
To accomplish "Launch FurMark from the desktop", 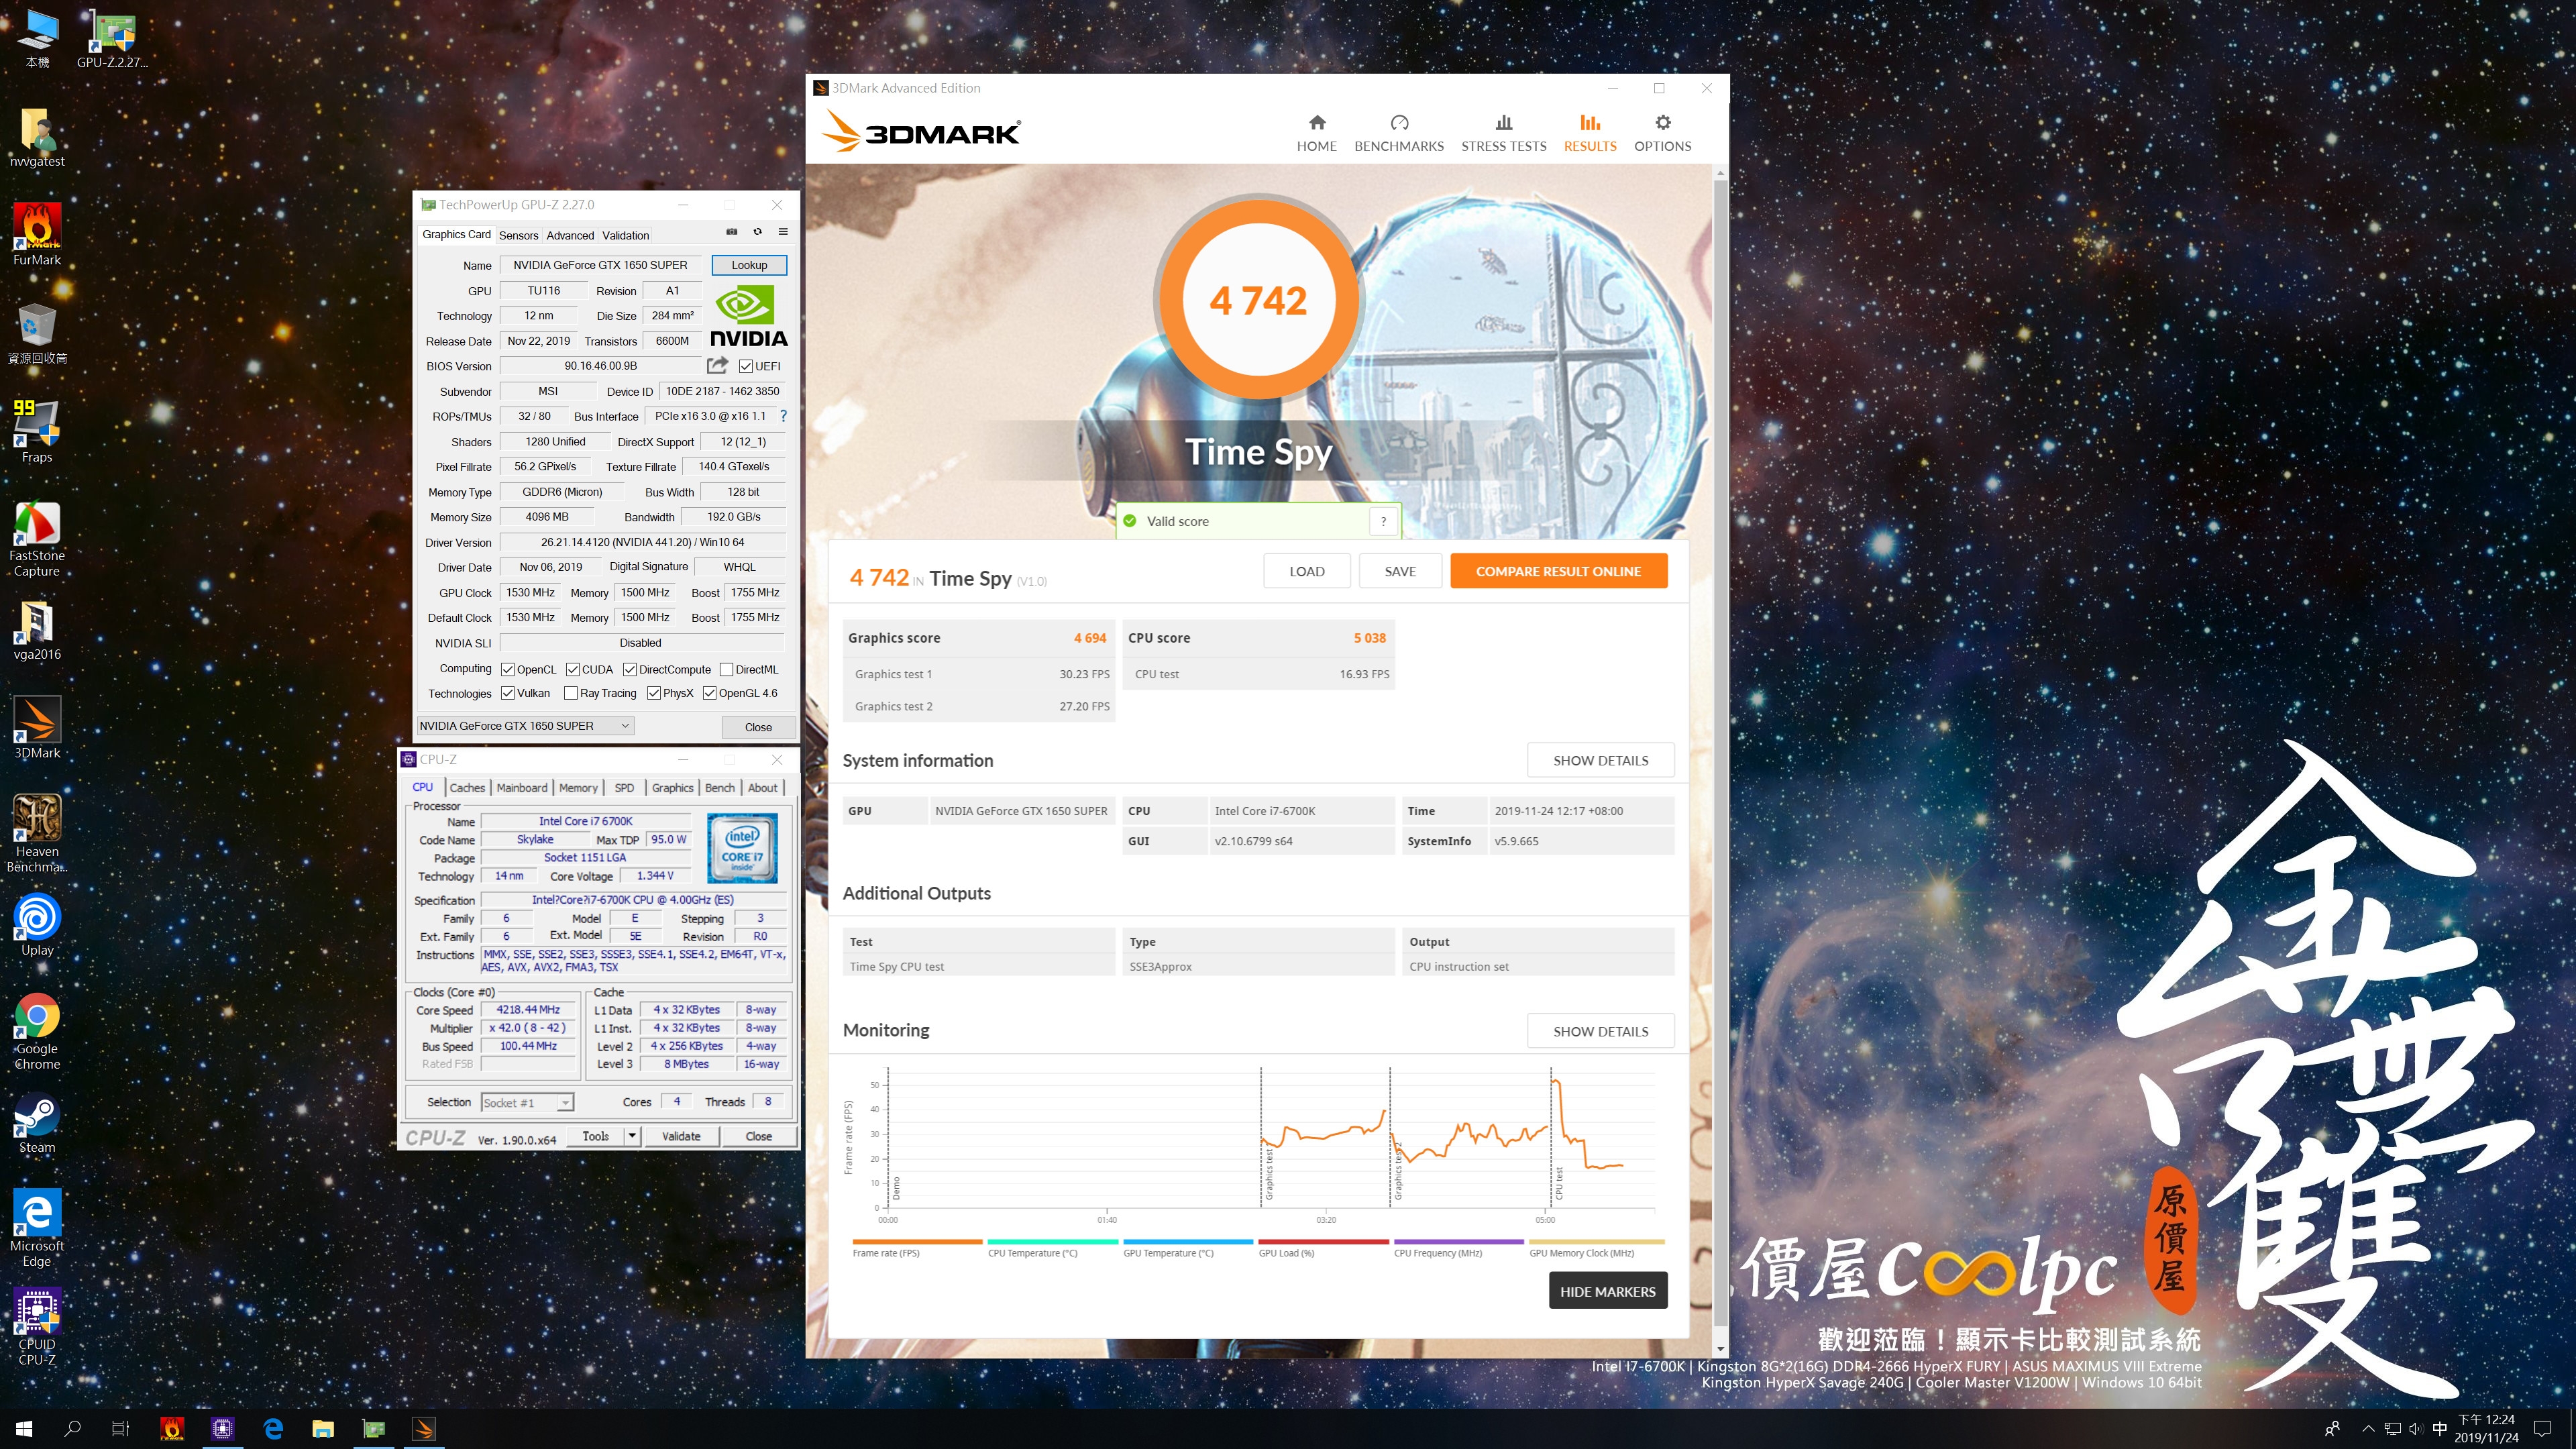I will click(x=37, y=235).
